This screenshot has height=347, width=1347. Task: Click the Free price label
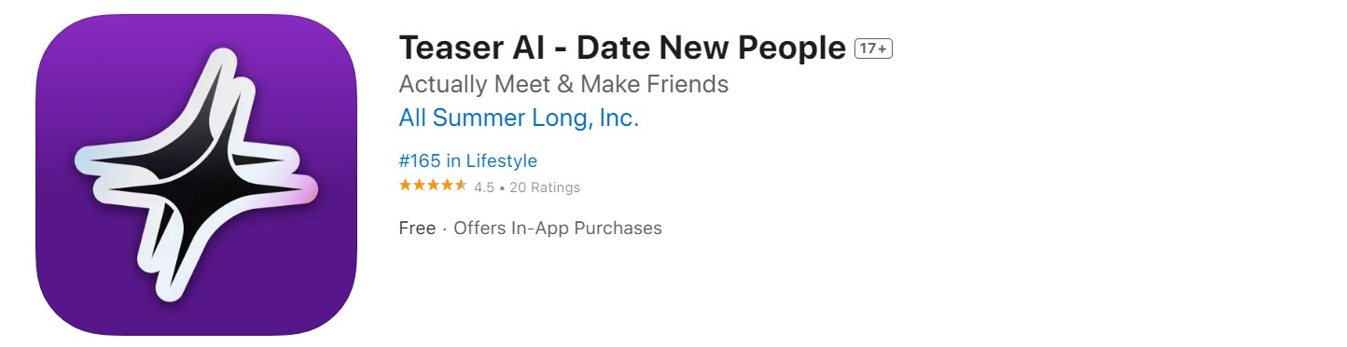click(417, 228)
